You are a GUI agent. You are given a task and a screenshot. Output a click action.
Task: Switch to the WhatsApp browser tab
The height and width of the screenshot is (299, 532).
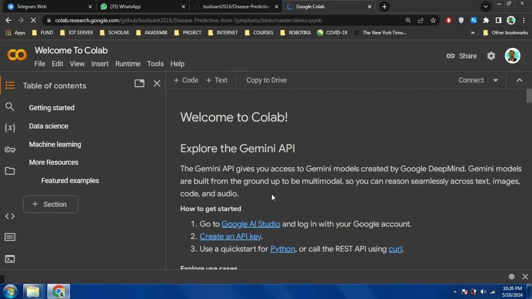tap(141, 6)
